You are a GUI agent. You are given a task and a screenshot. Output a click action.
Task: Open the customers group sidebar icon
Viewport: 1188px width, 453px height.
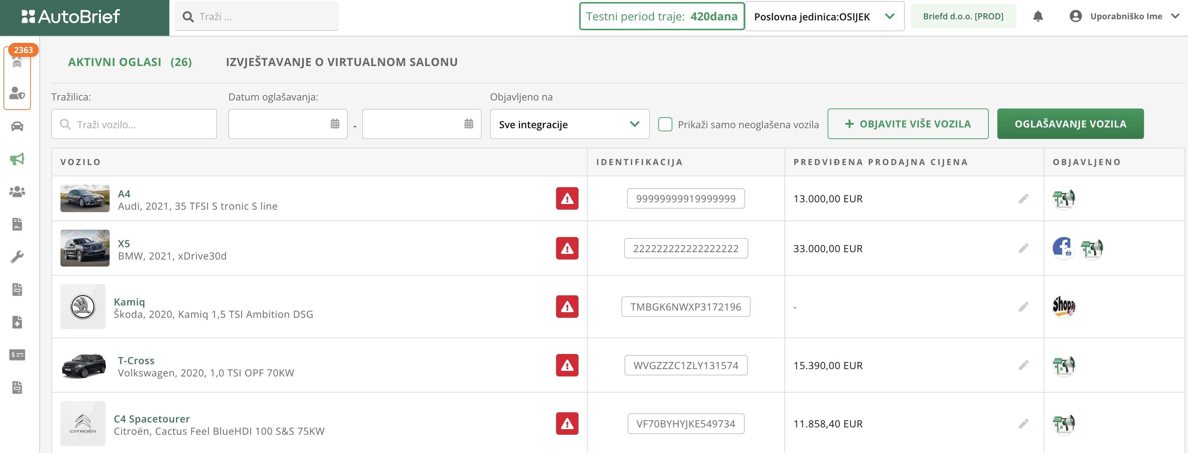click(17, 191)
